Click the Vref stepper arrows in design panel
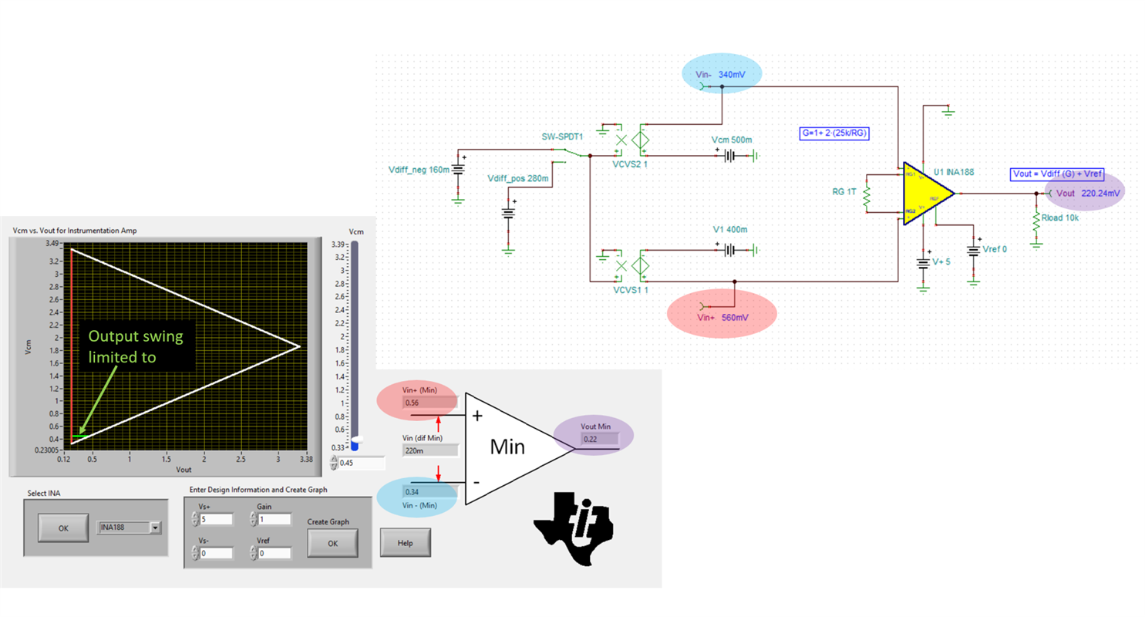The width and height of the screenshot is (1145, 617). pyautogui.click(x=254, y=553)
